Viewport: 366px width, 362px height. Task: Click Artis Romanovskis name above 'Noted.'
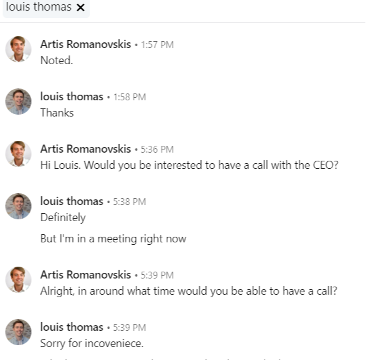pyautogui.click(x=85, y=44)
